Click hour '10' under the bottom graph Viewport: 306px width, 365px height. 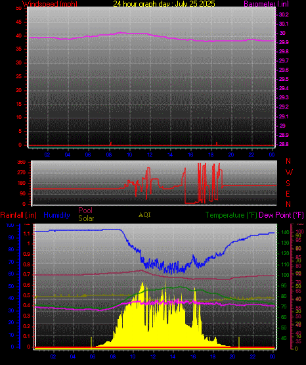tap(133, 356)
